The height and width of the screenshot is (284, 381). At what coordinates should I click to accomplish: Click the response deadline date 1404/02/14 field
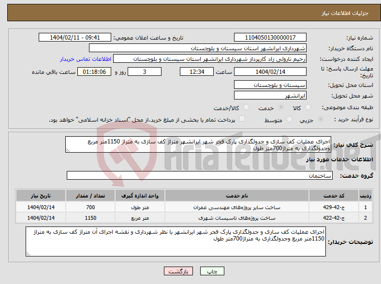click(270, 71)
